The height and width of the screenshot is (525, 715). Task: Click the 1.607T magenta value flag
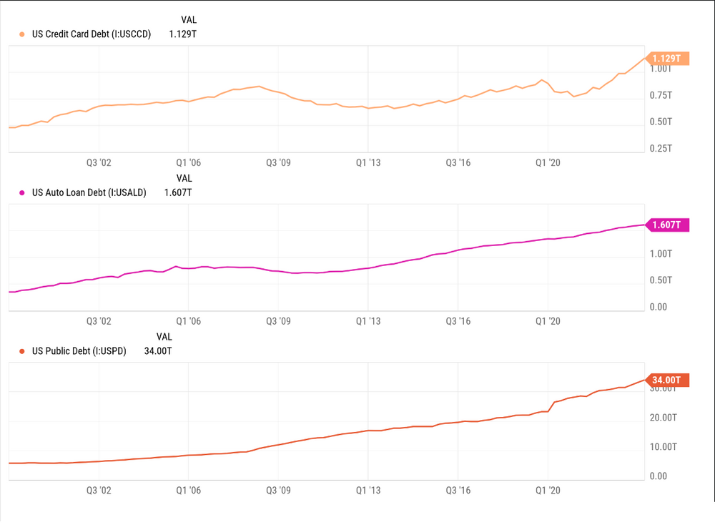point(666,225)
